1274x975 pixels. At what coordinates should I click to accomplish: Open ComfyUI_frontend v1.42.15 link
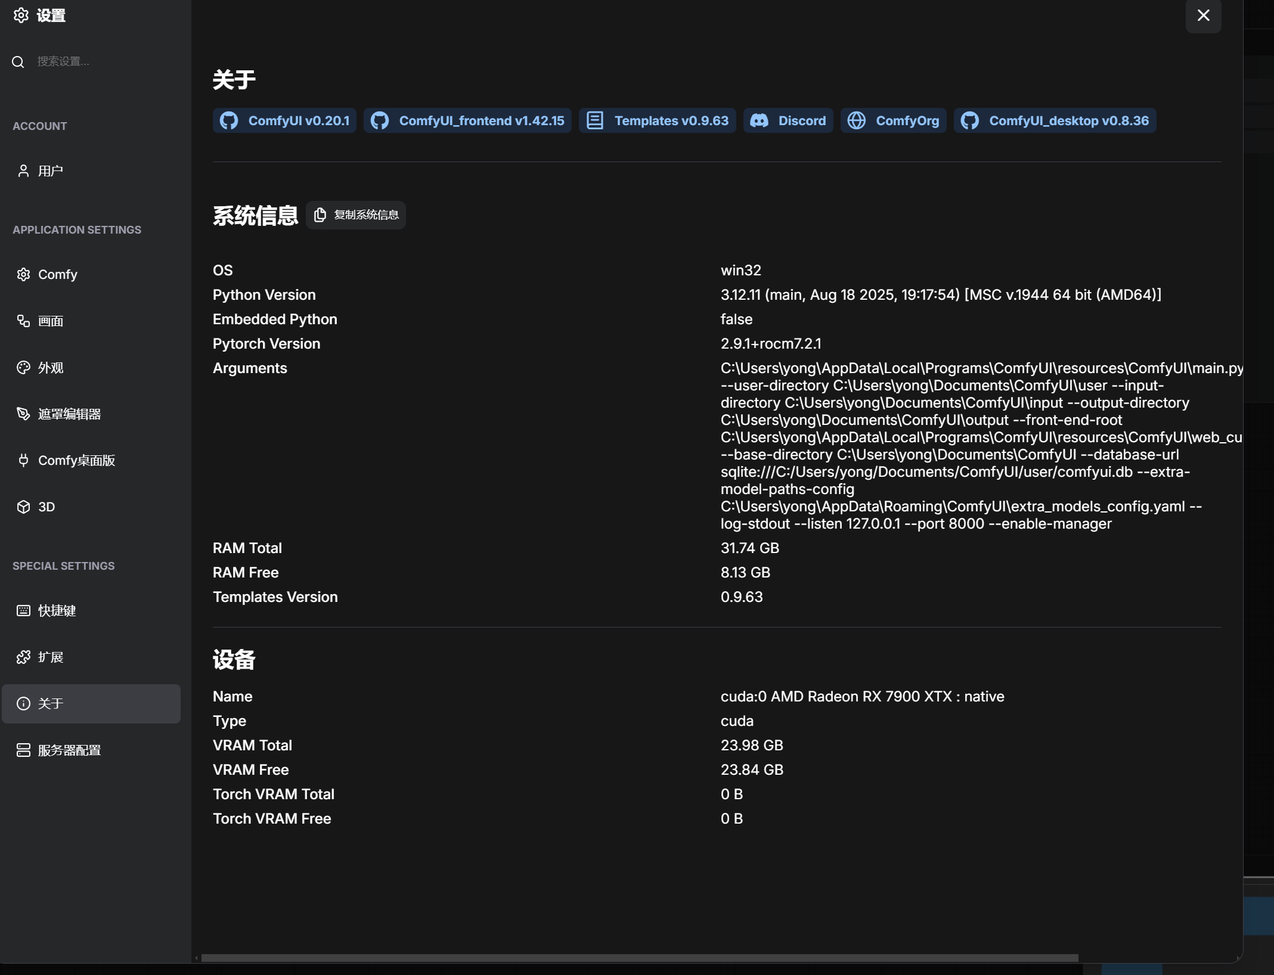point(467,121)
